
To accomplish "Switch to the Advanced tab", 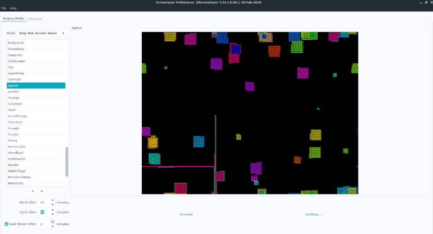I will click(35, 19).
